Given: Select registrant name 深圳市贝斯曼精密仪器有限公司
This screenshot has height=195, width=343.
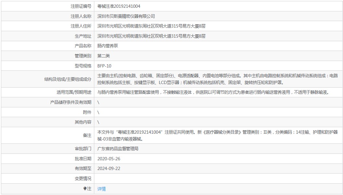Looking at the screenshot, I should coord(126,16).
